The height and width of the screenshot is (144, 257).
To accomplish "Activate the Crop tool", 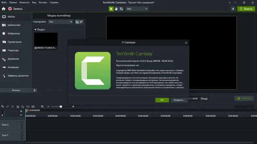I will click(x=121, y=9).
